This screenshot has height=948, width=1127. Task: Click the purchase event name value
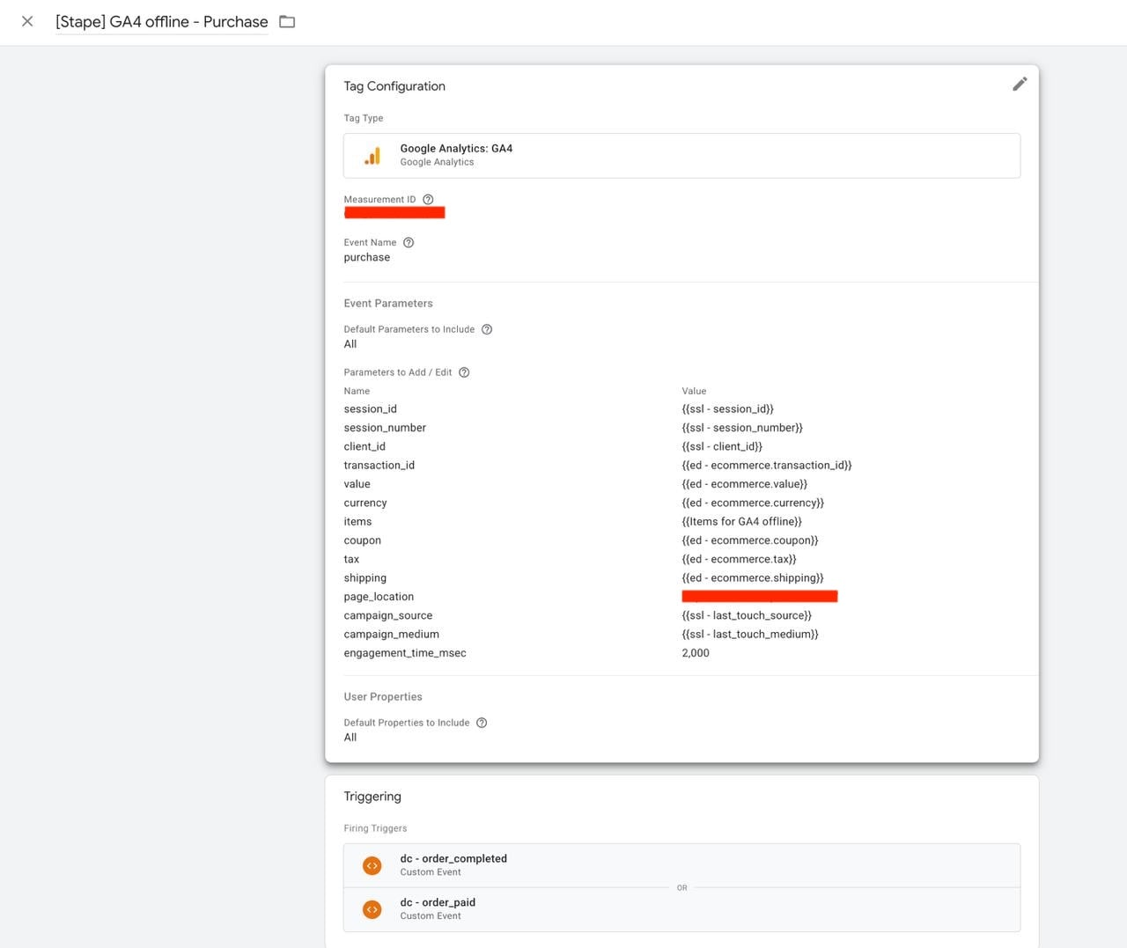tap(367, 258)
